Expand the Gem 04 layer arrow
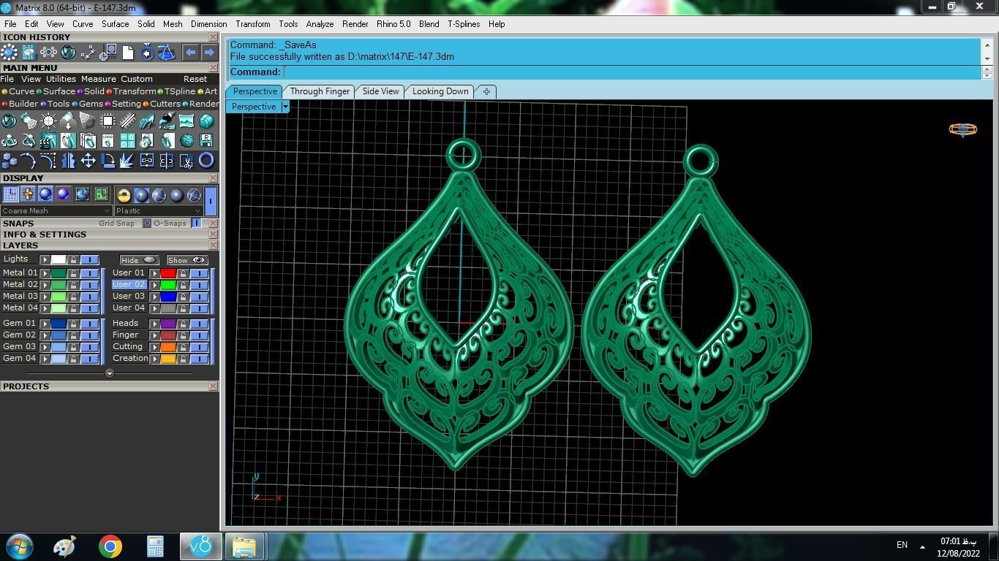This screenshot has width=999, height=561. click(45, 358)
